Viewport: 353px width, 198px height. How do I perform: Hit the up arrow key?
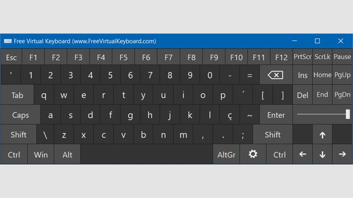click(323, 135)
